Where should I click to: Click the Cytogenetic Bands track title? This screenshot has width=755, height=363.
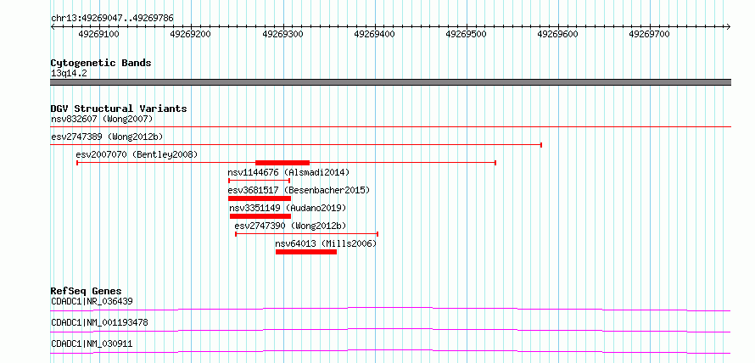tap(101, 63)
